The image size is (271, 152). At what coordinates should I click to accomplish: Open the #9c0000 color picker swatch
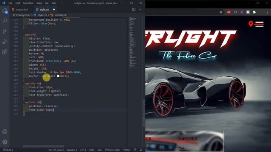pos(67,72)
